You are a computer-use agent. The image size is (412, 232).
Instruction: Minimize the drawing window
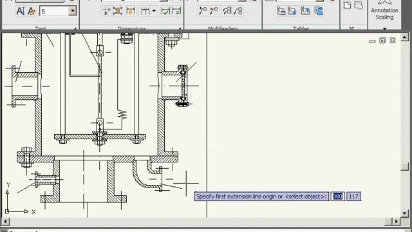coord(372,41)
